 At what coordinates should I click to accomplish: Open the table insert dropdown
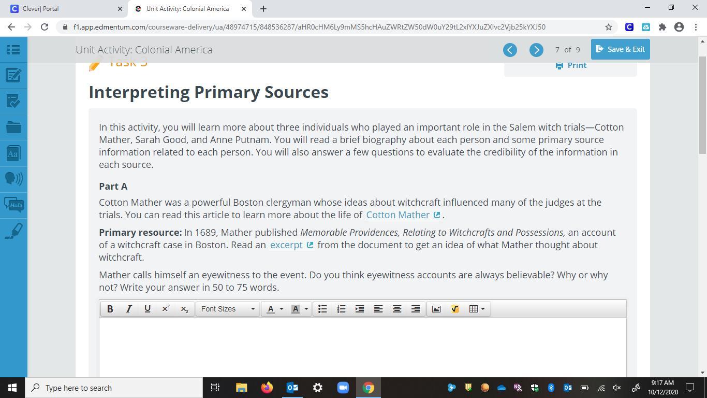point(477,309)
